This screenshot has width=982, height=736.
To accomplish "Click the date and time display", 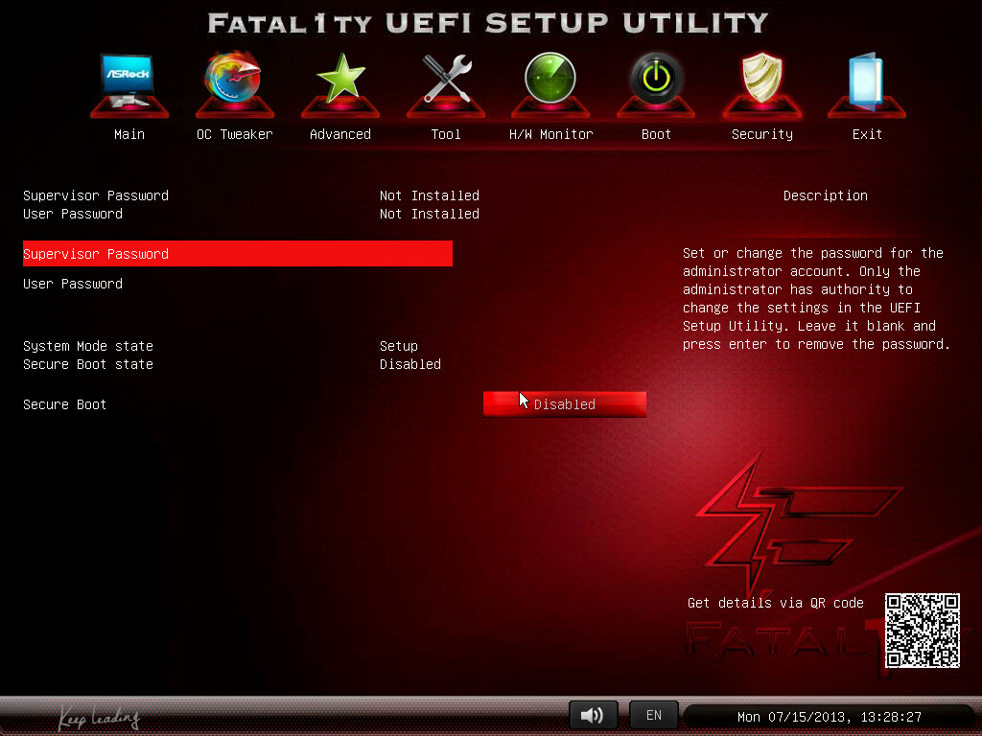I will (x=829, y=717).
